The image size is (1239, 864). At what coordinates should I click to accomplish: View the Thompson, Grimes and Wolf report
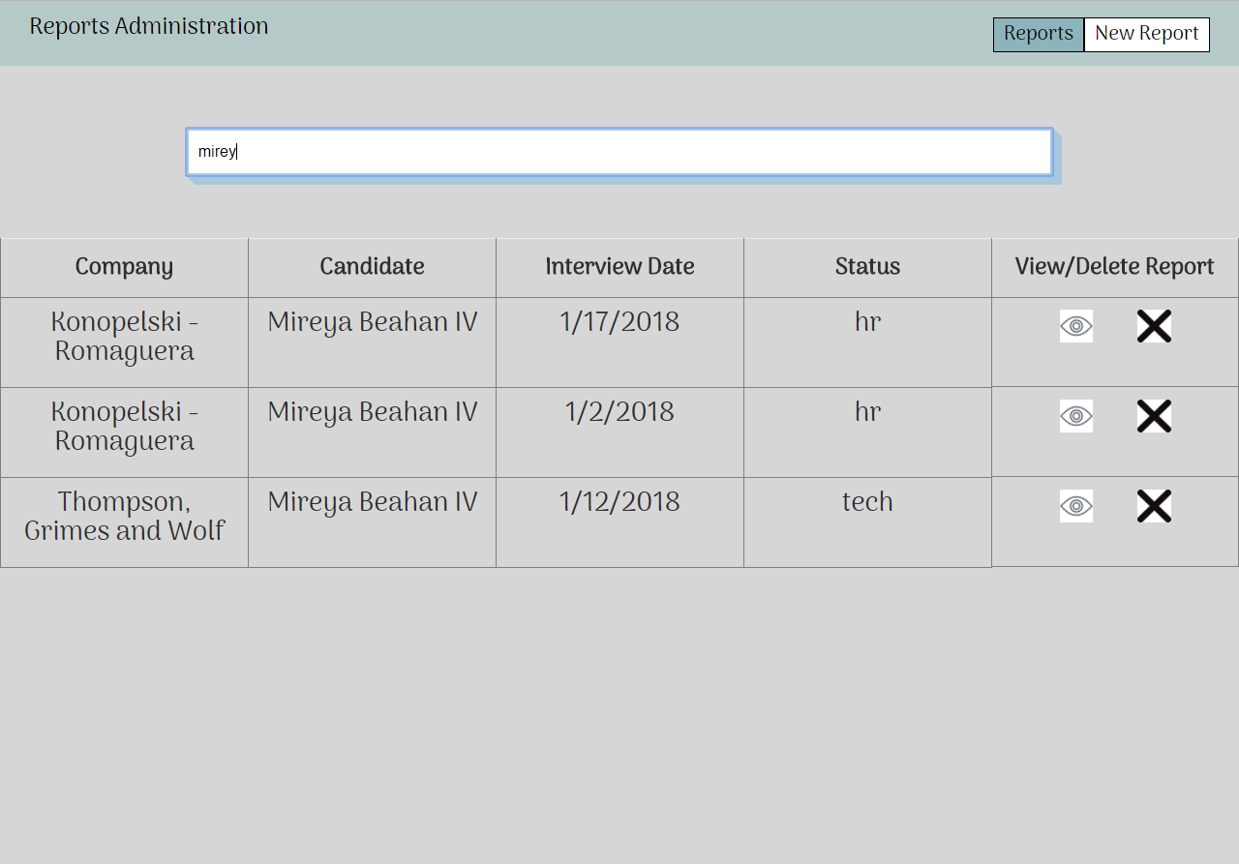pos(1075,506)
